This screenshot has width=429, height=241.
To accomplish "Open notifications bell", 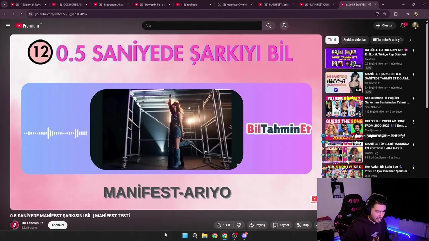I will coord(403,26).
